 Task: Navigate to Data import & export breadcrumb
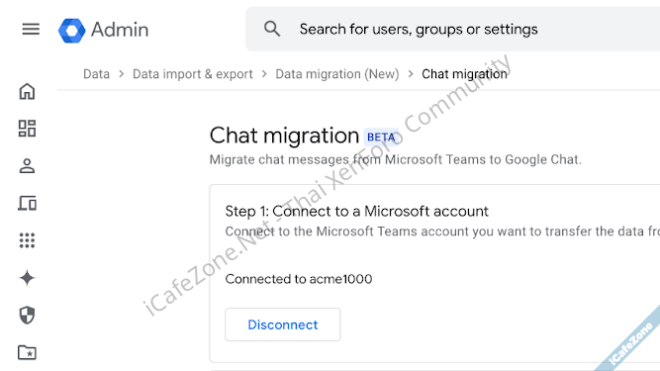coord(193,74)
